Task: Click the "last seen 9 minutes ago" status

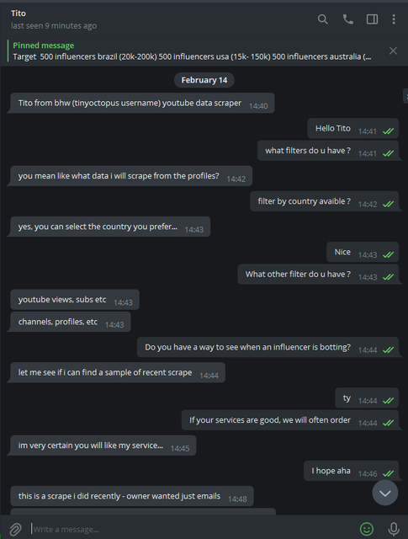Action: click(54, 26)
